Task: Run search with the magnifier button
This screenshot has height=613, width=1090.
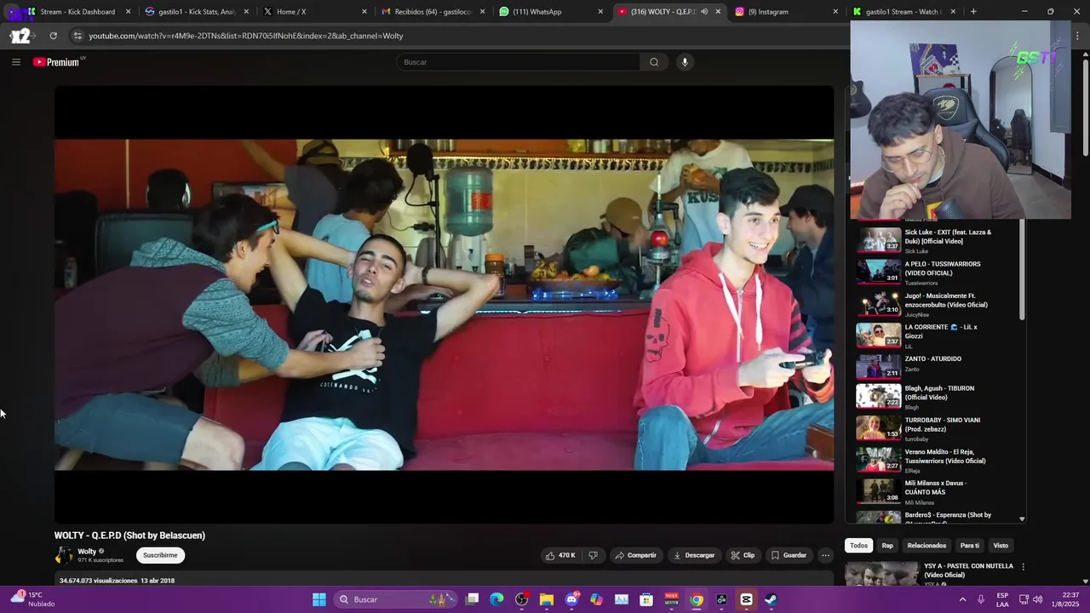Action: point(654,62)
